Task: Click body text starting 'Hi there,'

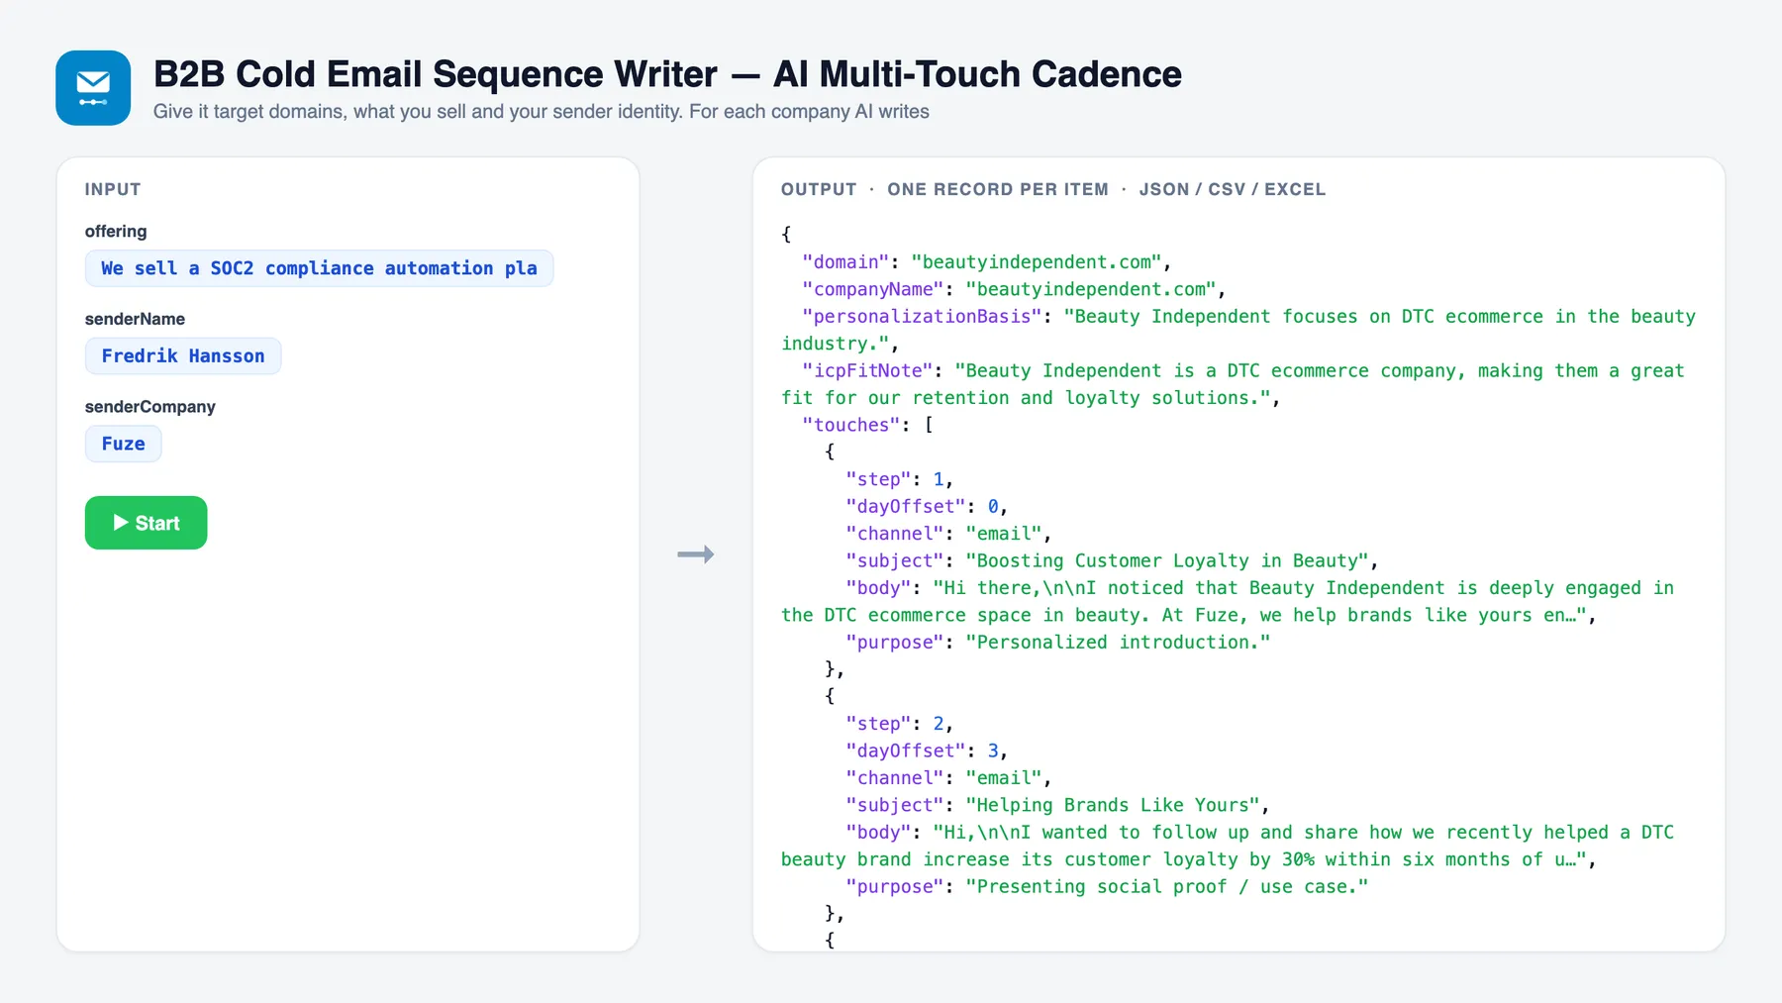Action: (1228, 602)
